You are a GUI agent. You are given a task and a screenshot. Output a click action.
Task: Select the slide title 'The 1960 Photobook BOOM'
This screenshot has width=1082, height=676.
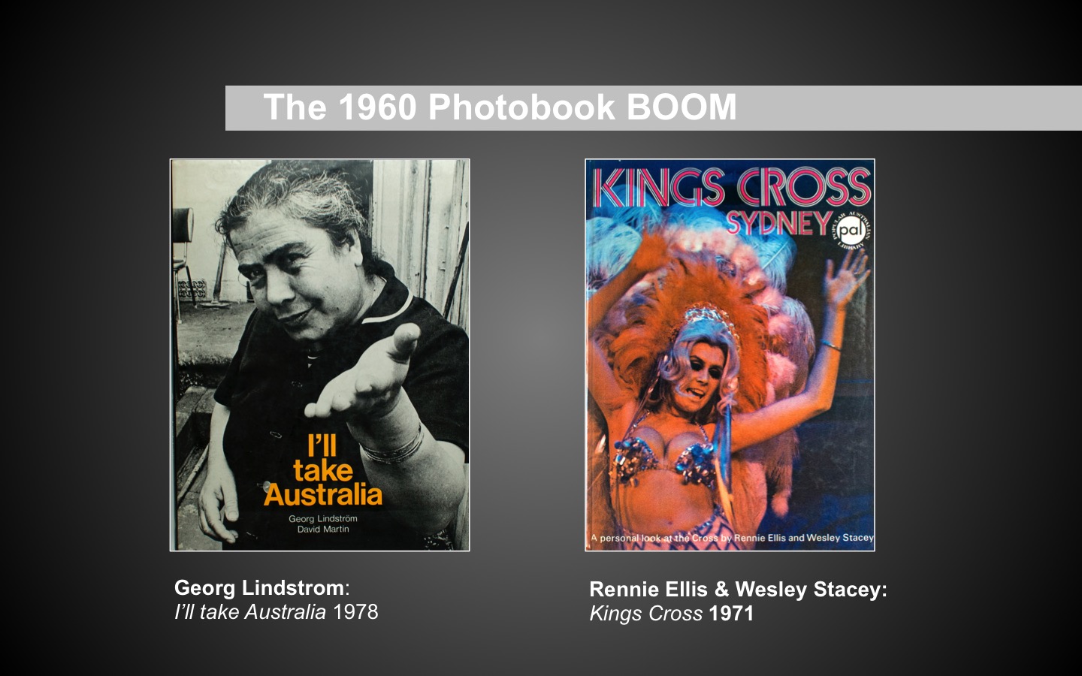[500, 107]
